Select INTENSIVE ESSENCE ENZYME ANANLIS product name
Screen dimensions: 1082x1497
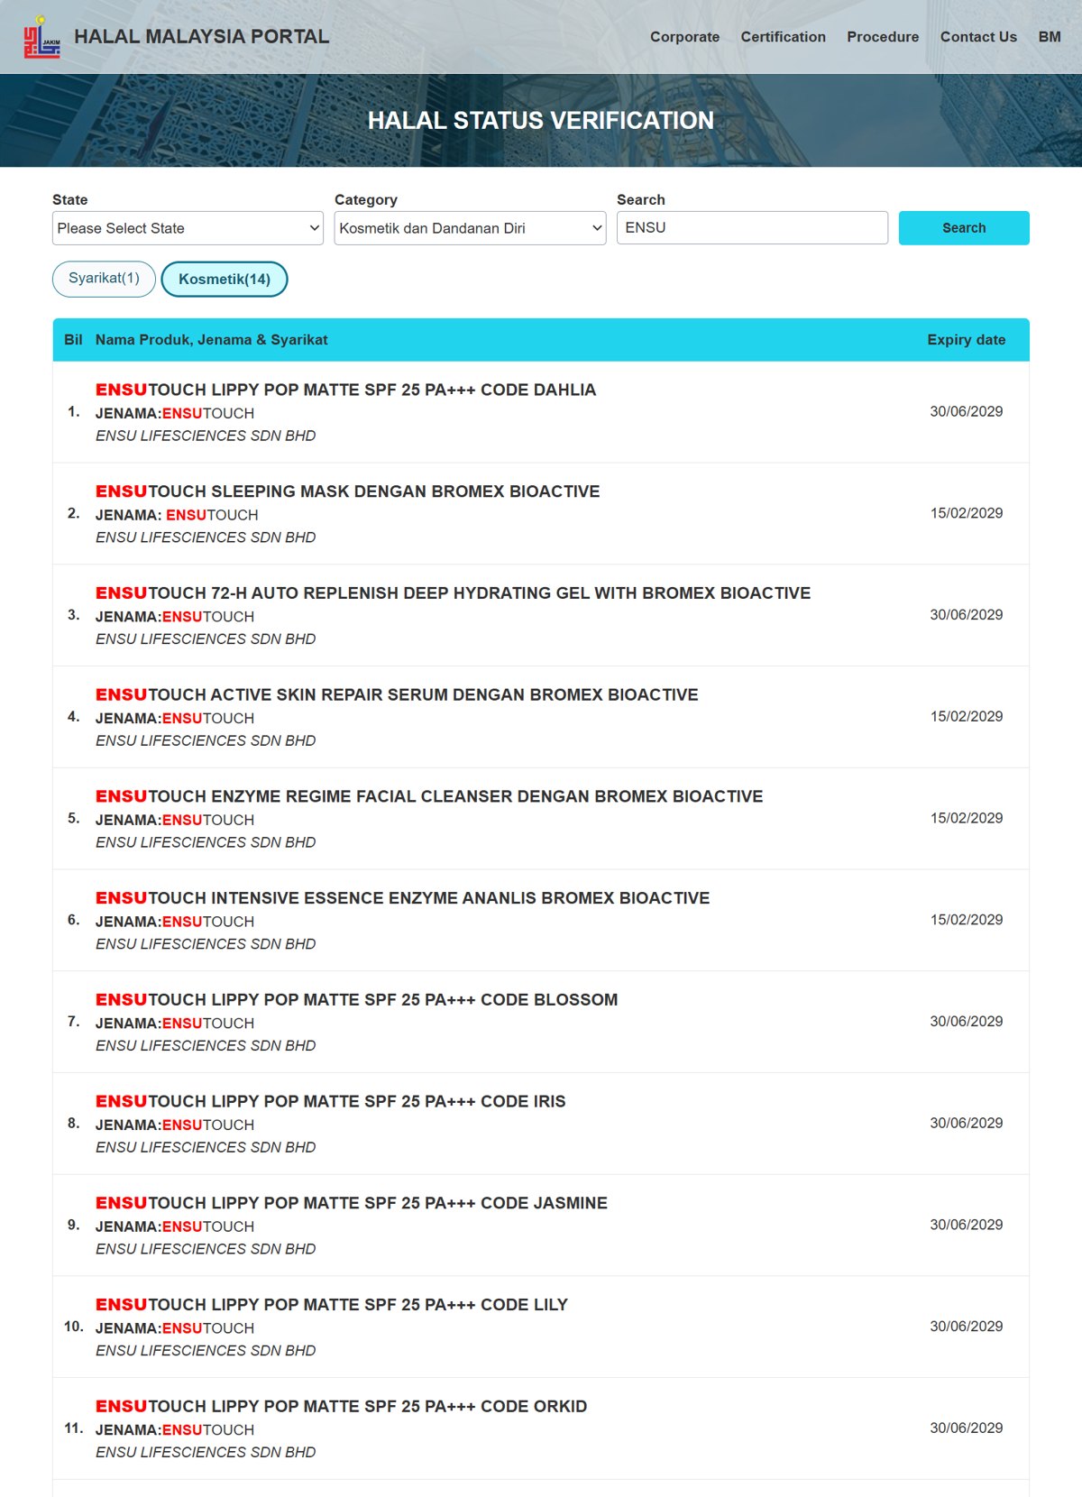[x=402, y=898]
